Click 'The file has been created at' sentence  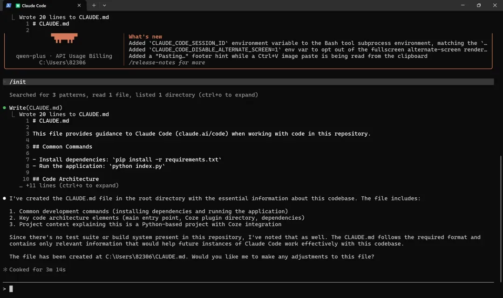(x=192, y=256)
